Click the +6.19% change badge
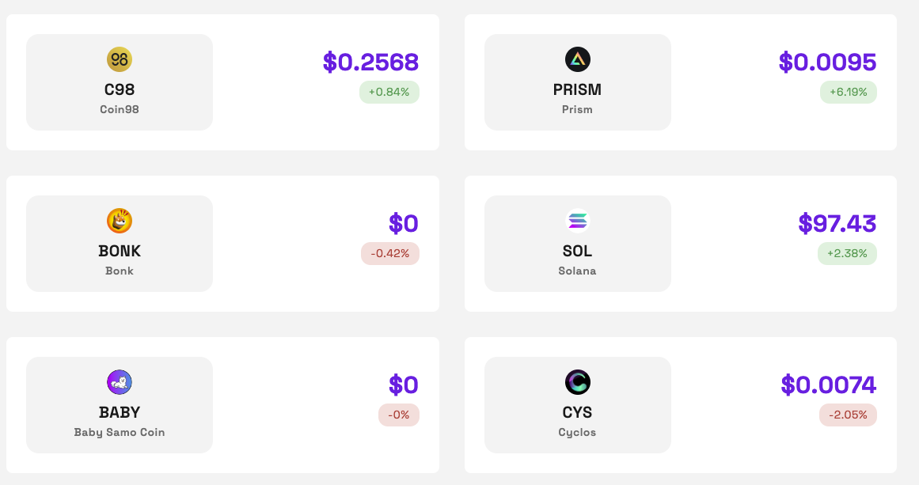919x485 pixels. [848, 92]
